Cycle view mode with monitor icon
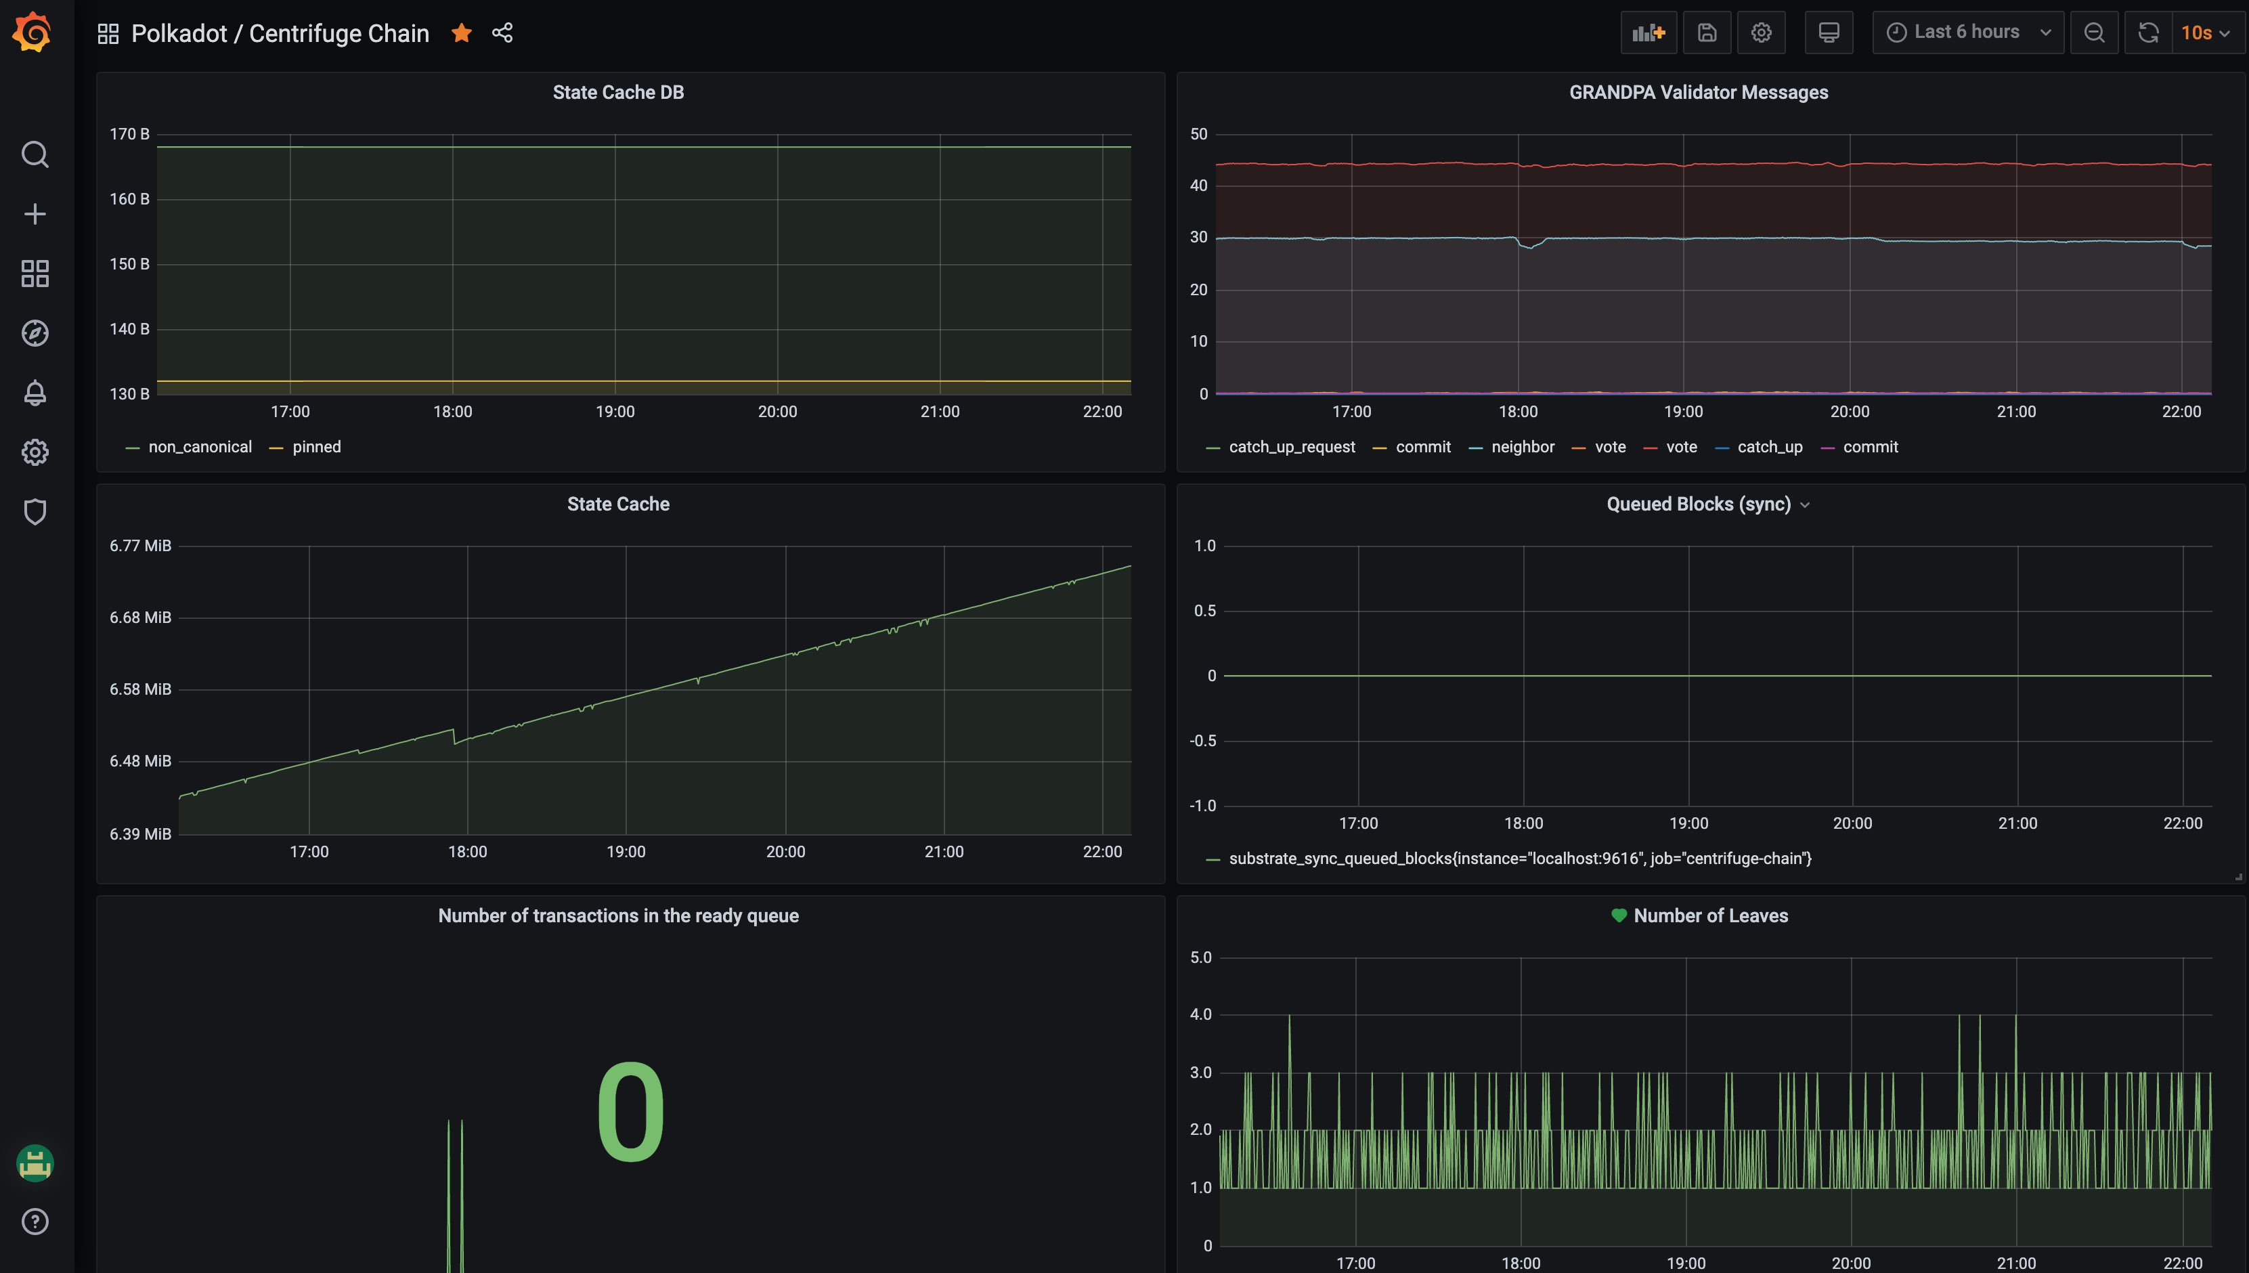 pyautogui.click(x=1828, y=33)
